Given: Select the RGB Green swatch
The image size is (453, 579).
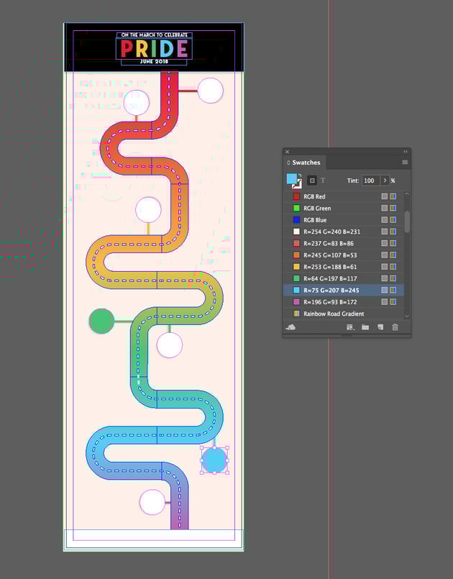Looking at the screenshot, I should [x=344, y=209].
